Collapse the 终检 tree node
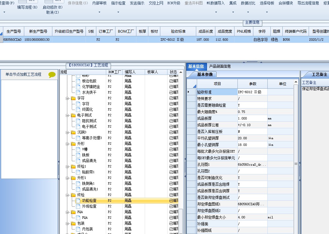Viewport: 329px width, 234px height. point(68,195)
